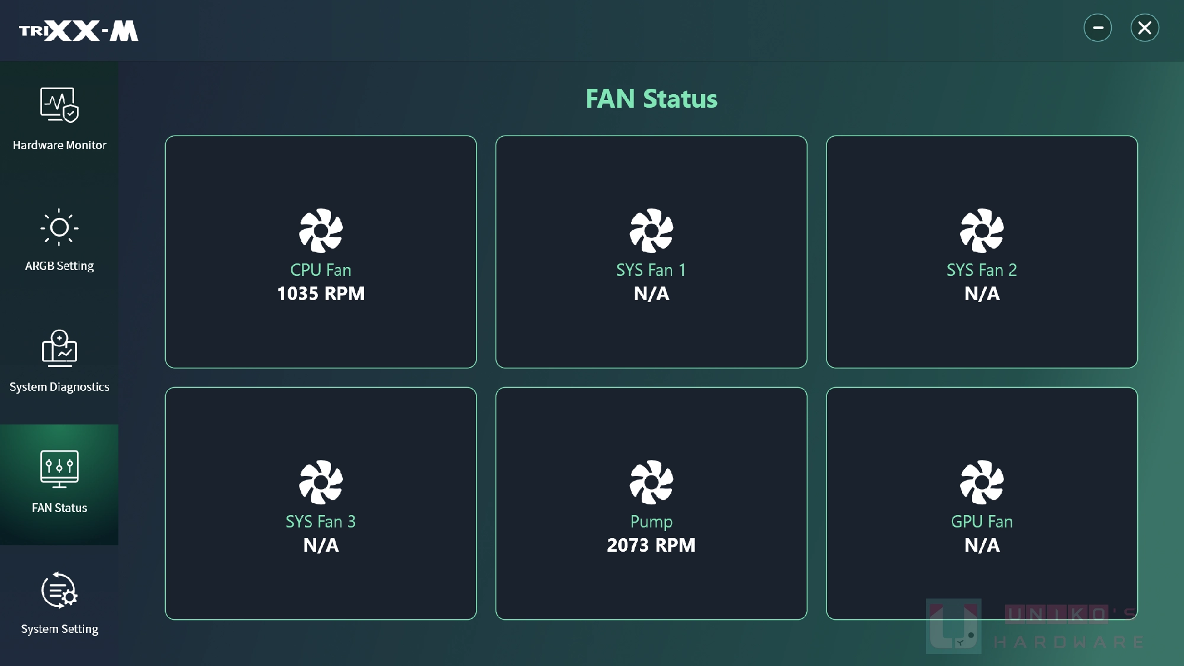Click the CPU Fan blade icon

pyautogui.click(x=321, y=230)
